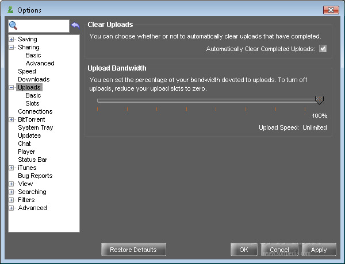The width and height of the screenshot is (345, 264).
Task: Select the iTunes category
Action: tap(27, 168)
